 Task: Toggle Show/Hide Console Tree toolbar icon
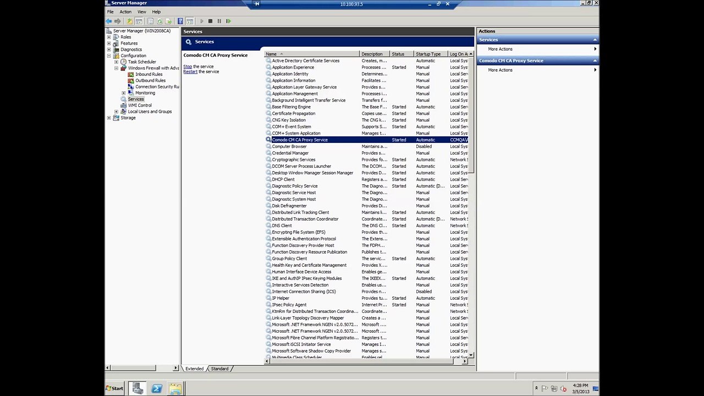coord(139,21)
